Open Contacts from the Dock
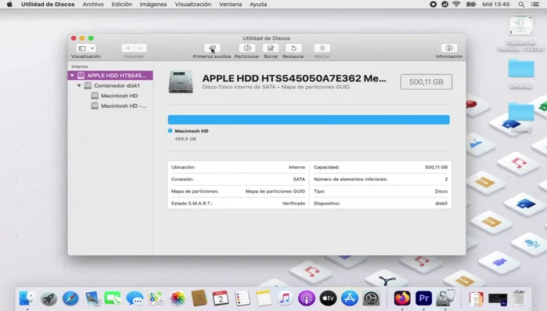547x311 pixels. tap(200, 298)
